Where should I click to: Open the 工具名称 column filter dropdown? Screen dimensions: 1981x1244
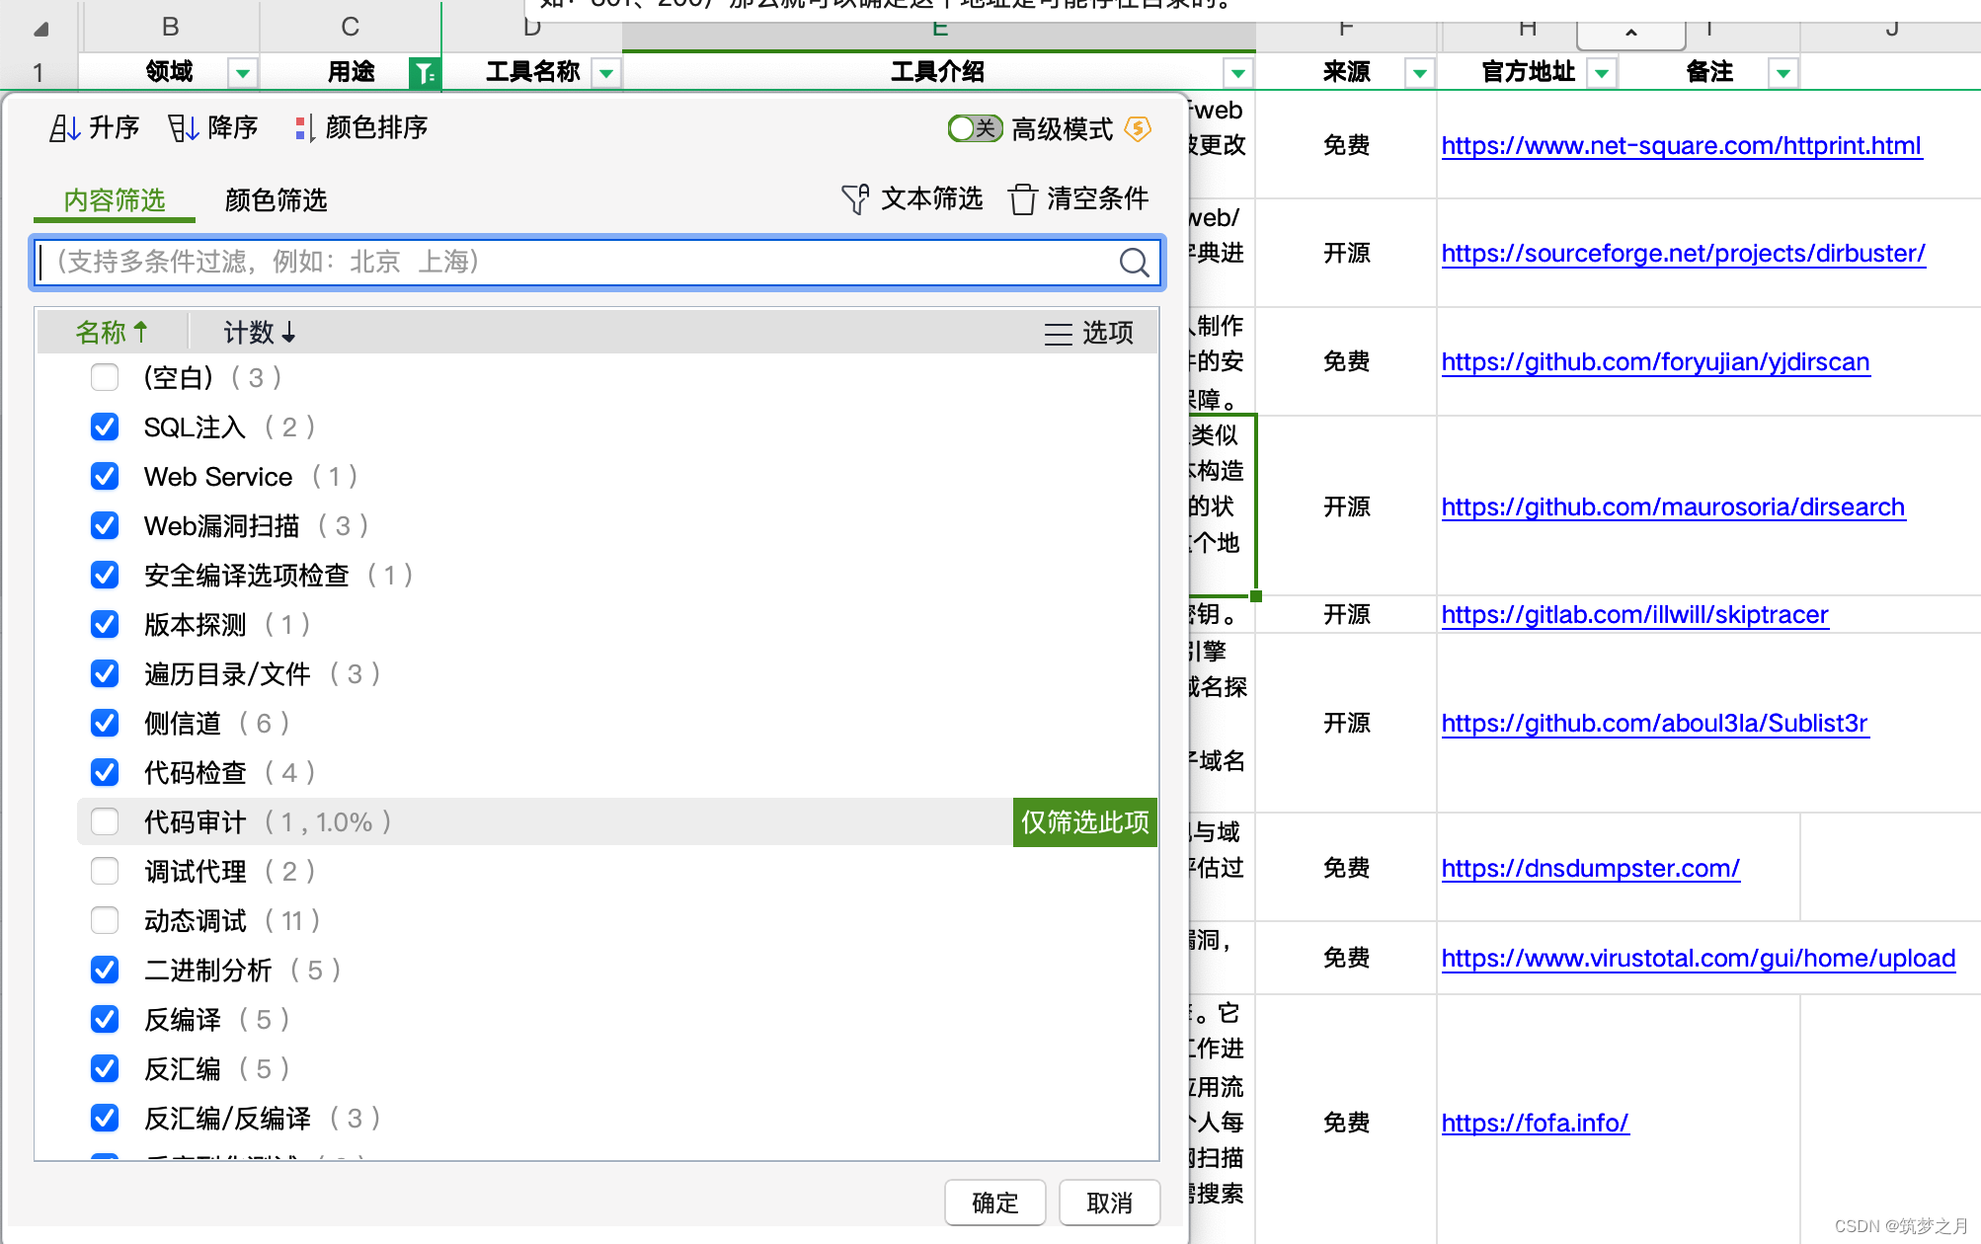point(606,72)
